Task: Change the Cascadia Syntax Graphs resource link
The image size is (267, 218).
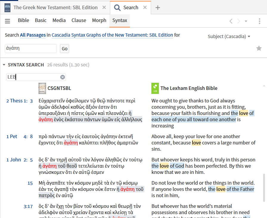Action: (x=112, y=35)
